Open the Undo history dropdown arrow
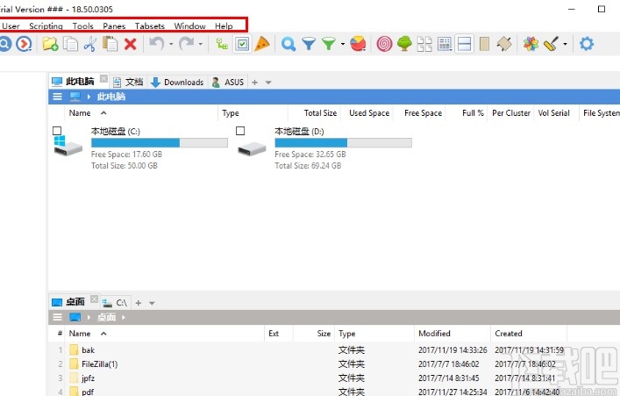Viewport: 620px width, 396px height. (x=171, y=44)
